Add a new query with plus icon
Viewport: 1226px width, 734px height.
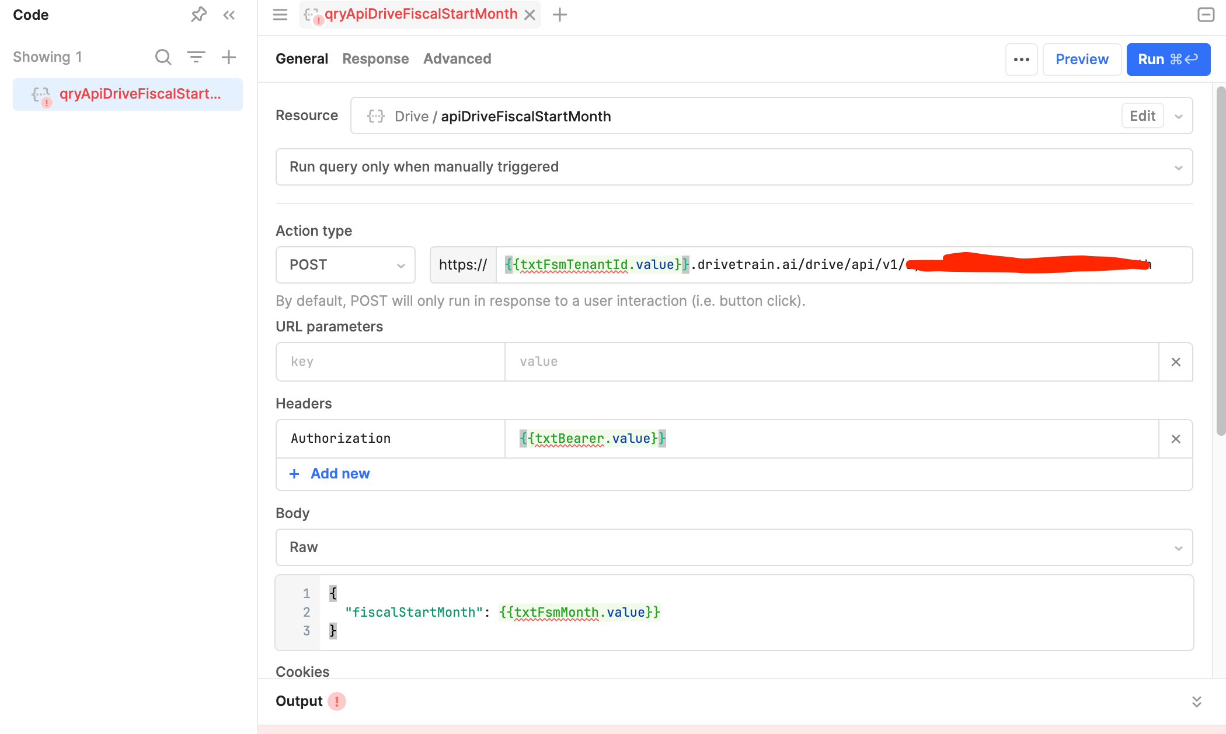click(229, 57)
